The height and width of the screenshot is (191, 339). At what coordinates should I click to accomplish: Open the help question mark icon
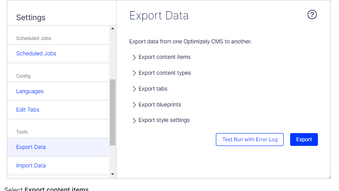click(x=312, y=15)
